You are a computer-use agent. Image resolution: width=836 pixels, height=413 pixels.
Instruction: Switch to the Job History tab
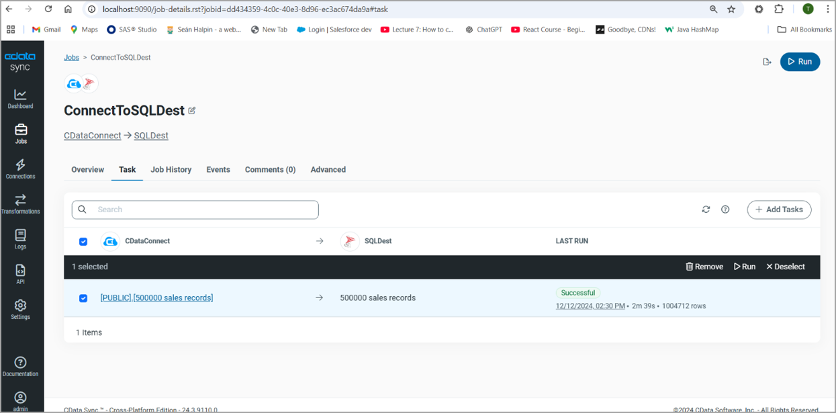(171, 169)
